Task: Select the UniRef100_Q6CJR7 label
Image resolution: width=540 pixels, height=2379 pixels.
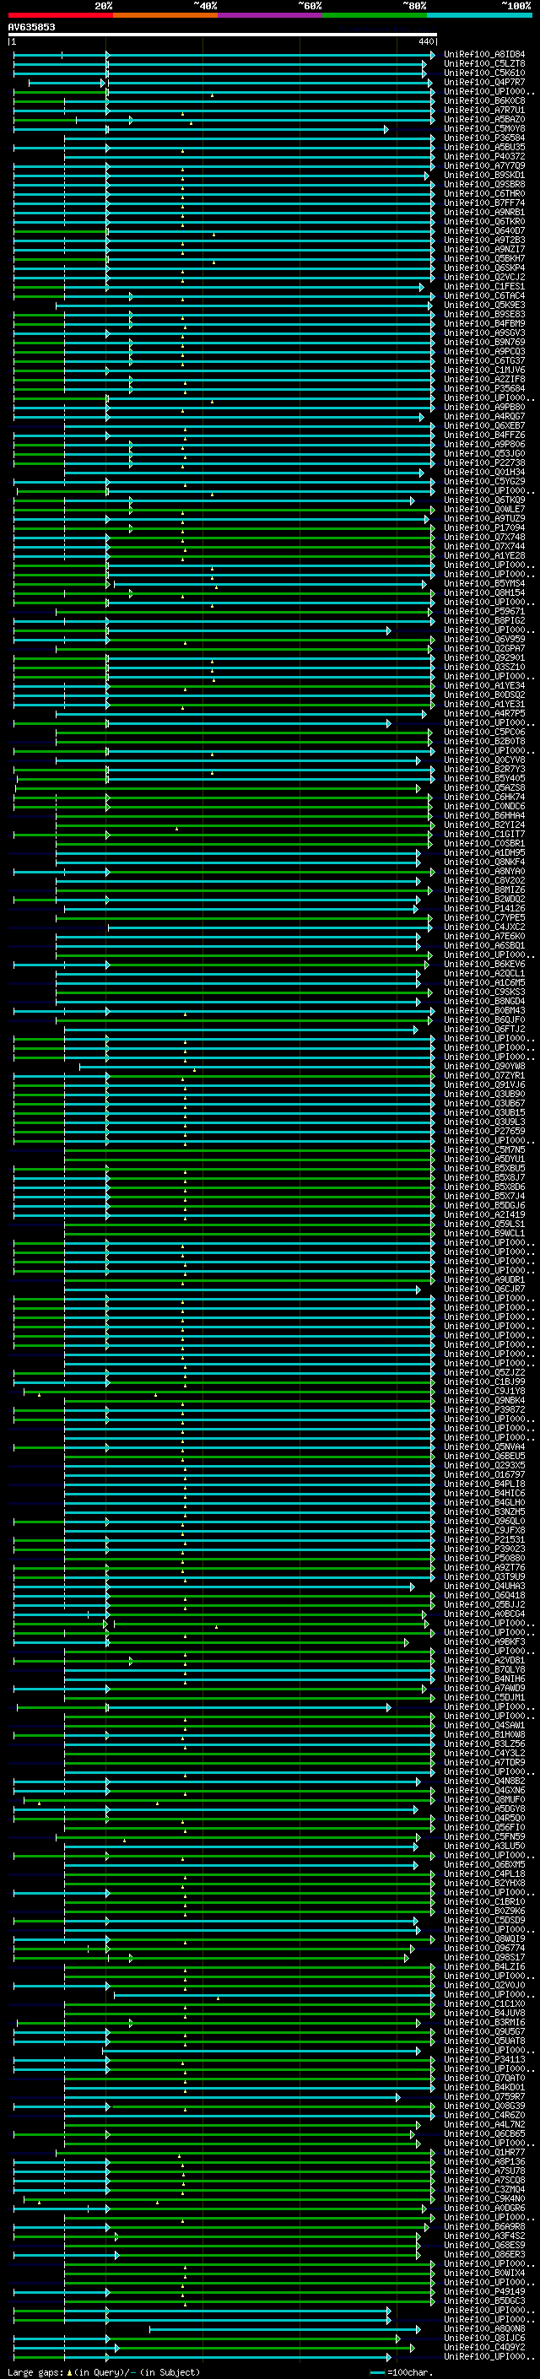Action: [x=484, y=1289]
